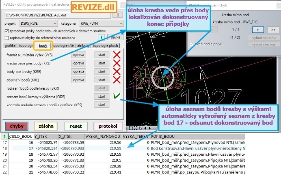This screenshot has width=281, height=178.
Task: Open the topologie sítě tab
Action: 63,46
